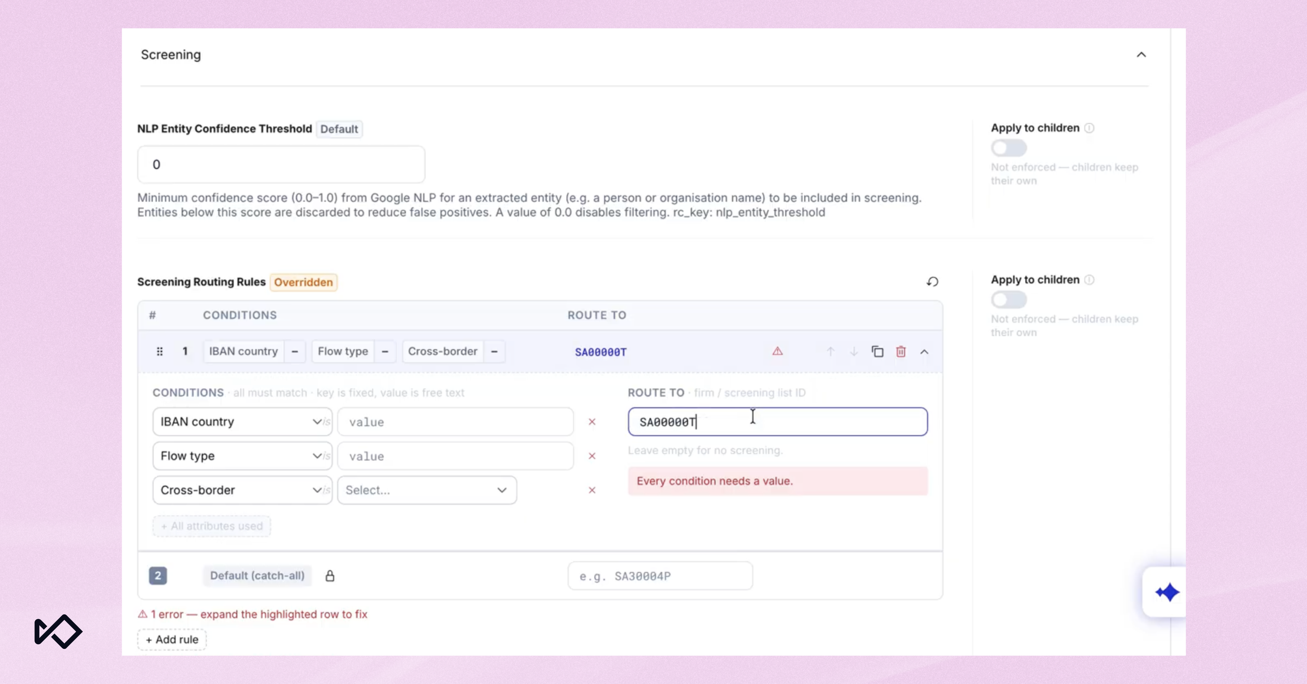
Task: Delete rule 1 with the trash icon
Action: coord(901,351)
